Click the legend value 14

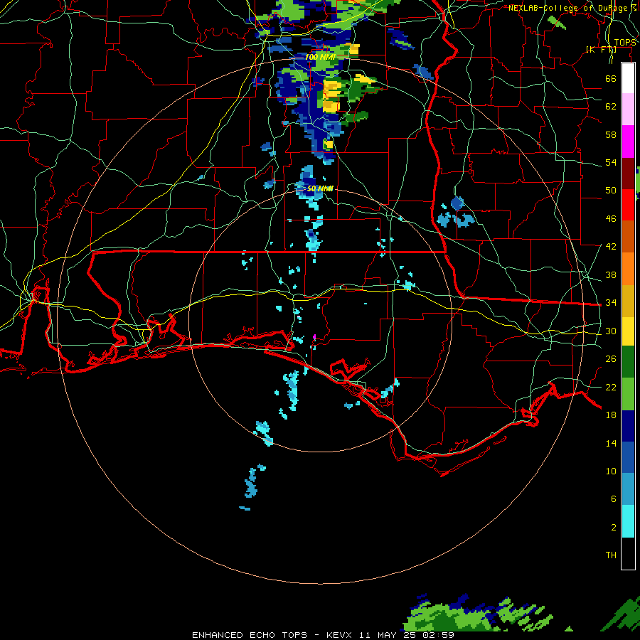coord(611,443)
